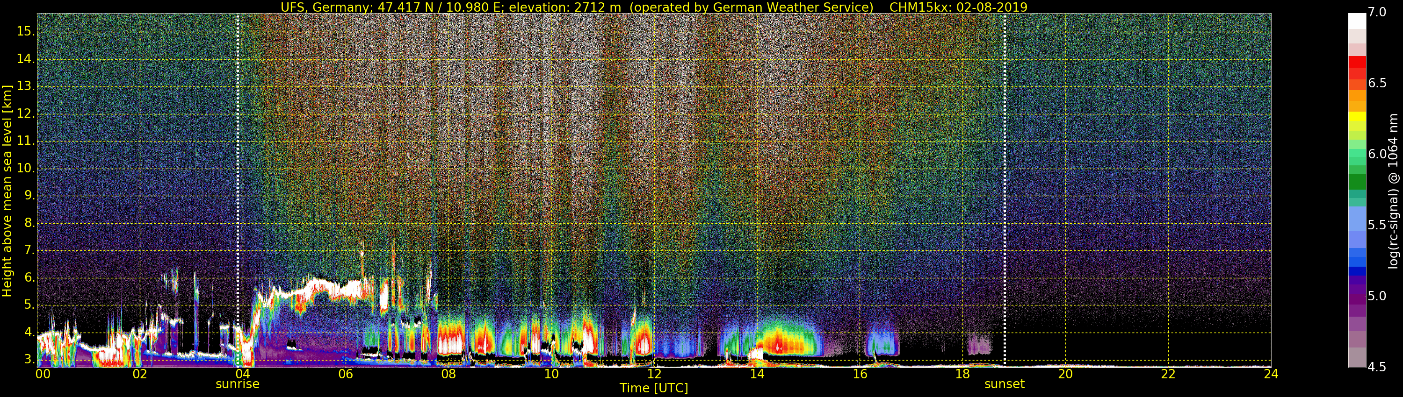Screen dimensions: 1403x397
Task: Click the height axis tick '8.'
Action: pos(29,223)
